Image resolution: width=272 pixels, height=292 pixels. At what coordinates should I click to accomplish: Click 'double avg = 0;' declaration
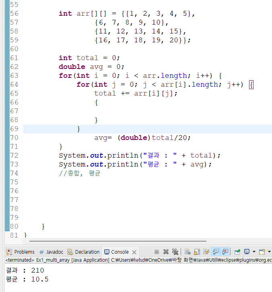click(91, 67)
